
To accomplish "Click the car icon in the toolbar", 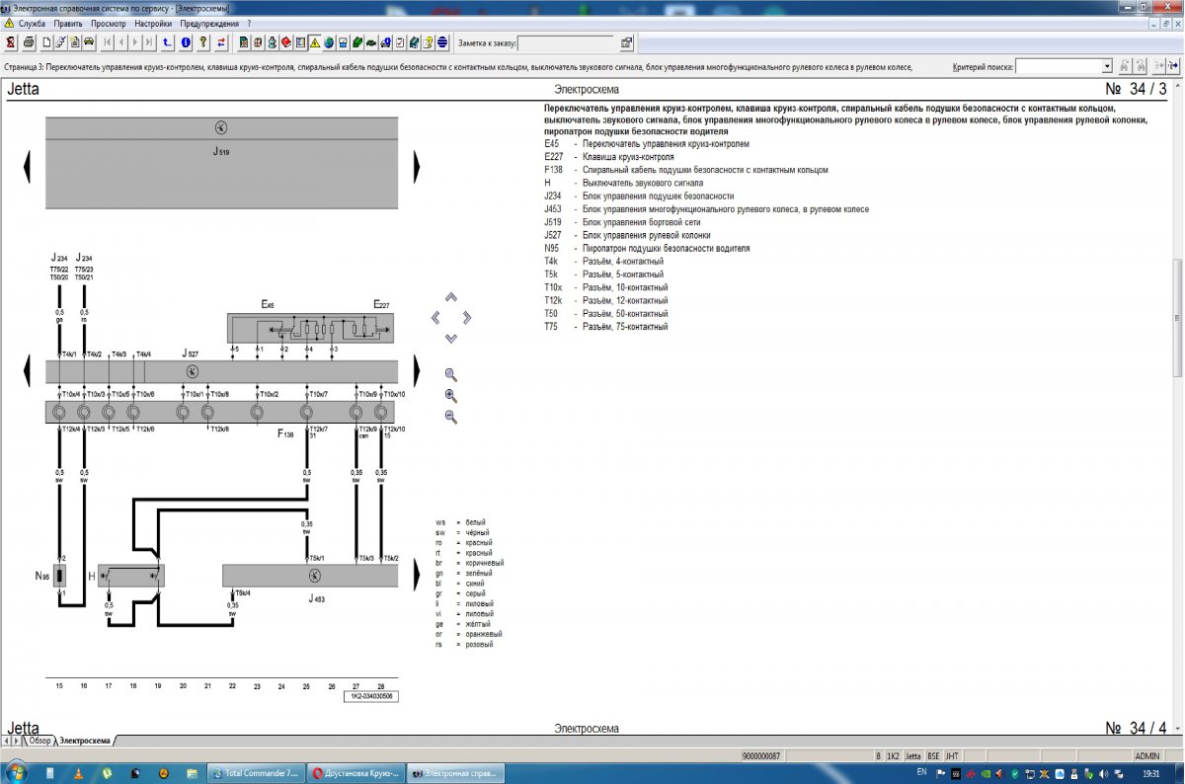I will 88,42.
